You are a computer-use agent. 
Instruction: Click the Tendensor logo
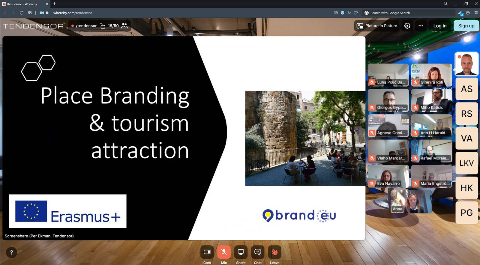(x=34, y=26)
